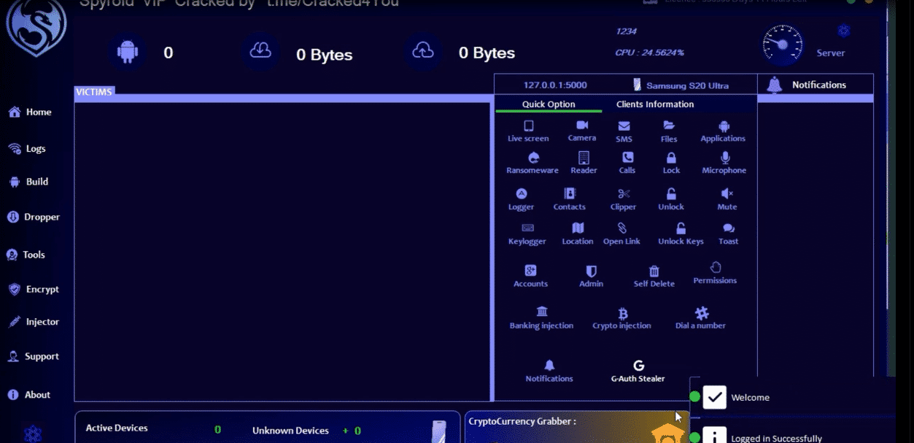Click the empty victims list area
The image size is (914, 443).
[282, 252]
